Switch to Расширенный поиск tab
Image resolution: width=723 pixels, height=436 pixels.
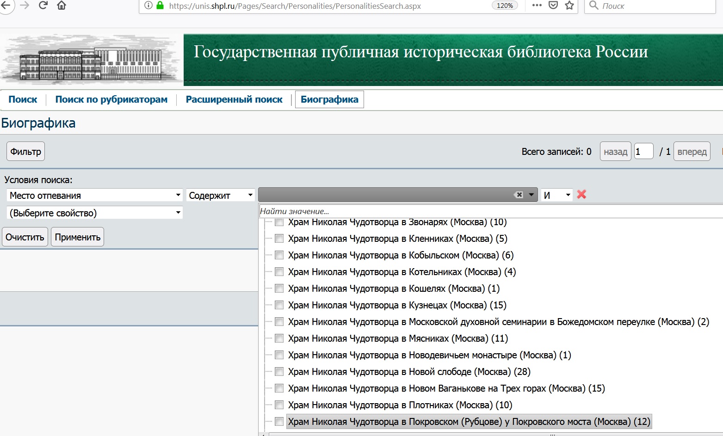click(234, 99)
